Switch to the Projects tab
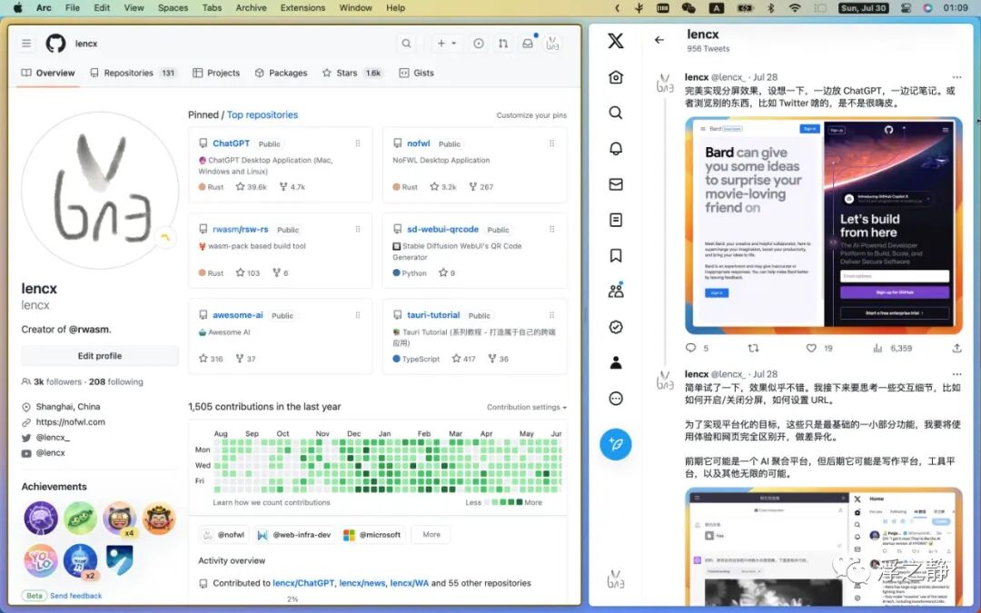The image size is (981, 613). 216,73
